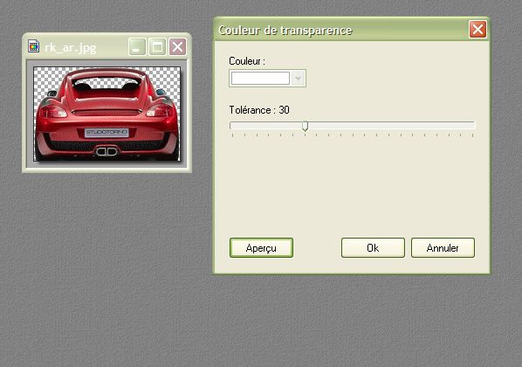Maximize the rk_ar.jpg image window
Screen dimensions: 522x367
(x=157, y=46)
